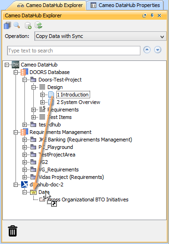Image resolution: width=169 pixels, height=244 pixels.
Task: Switch to Cameo DataHub Explorer tab
Action: [x=50, y=5]
